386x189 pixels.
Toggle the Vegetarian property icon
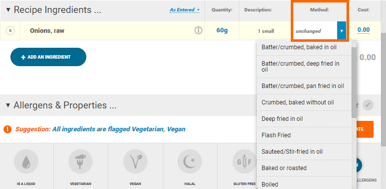point(80,162)
